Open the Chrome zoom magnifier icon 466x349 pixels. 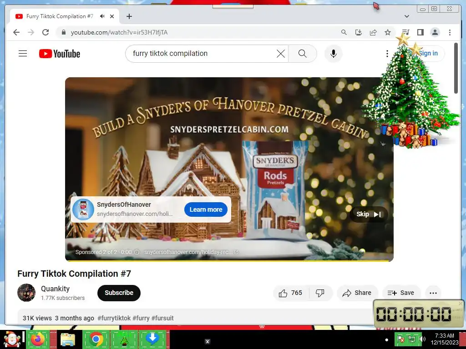tap(344, 32)
